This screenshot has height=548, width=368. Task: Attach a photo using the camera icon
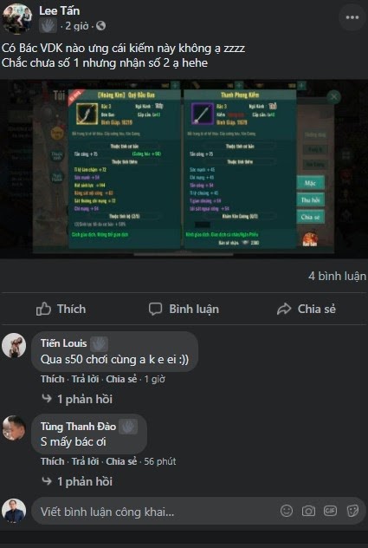(308, 511)
